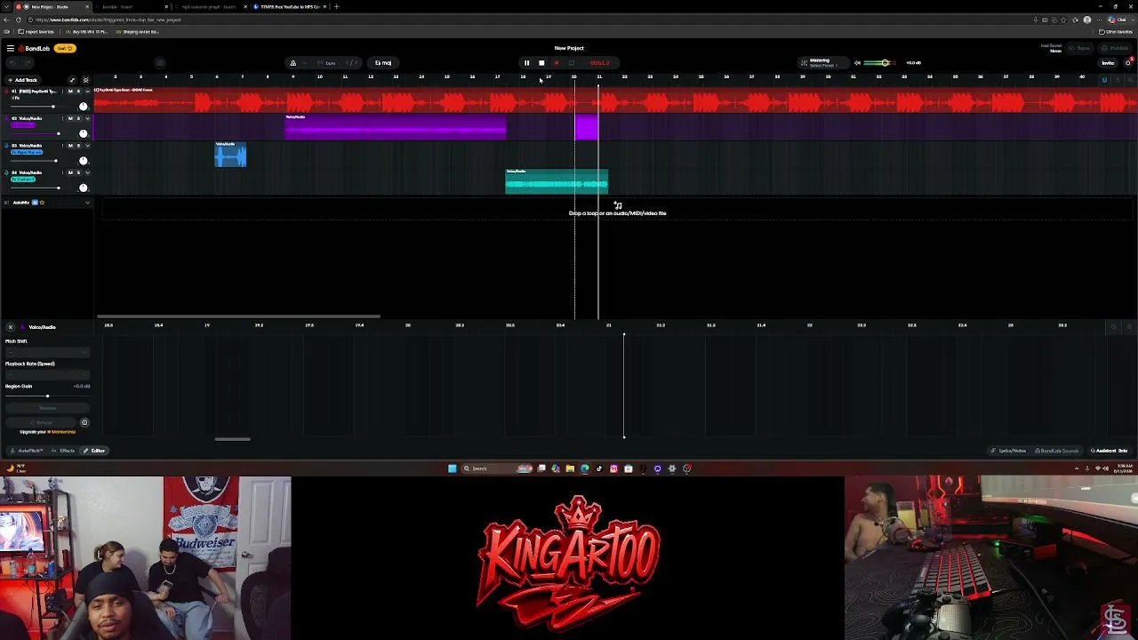
Task: Click the icon right of the automation button
Action: tap(85, 80)
